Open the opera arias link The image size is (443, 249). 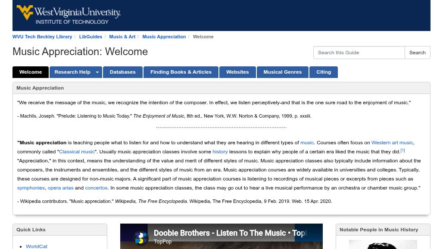(x=60, y=188)
